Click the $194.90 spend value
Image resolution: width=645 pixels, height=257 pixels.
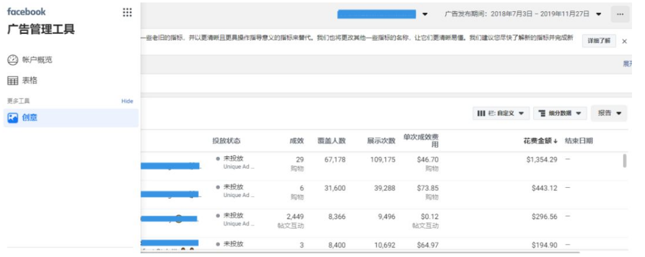[x=545, y=245]
